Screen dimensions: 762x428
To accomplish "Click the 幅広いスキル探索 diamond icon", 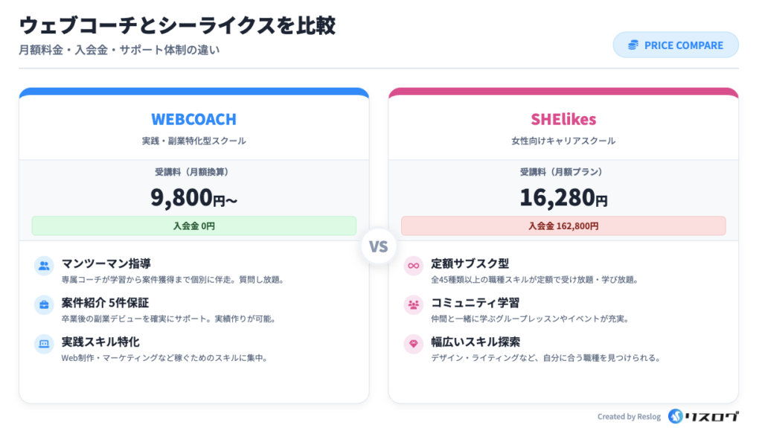I will (413, 344).
